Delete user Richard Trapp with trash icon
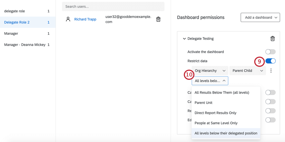The width and height of the screenshot is (285, 142). click(158, 19)
